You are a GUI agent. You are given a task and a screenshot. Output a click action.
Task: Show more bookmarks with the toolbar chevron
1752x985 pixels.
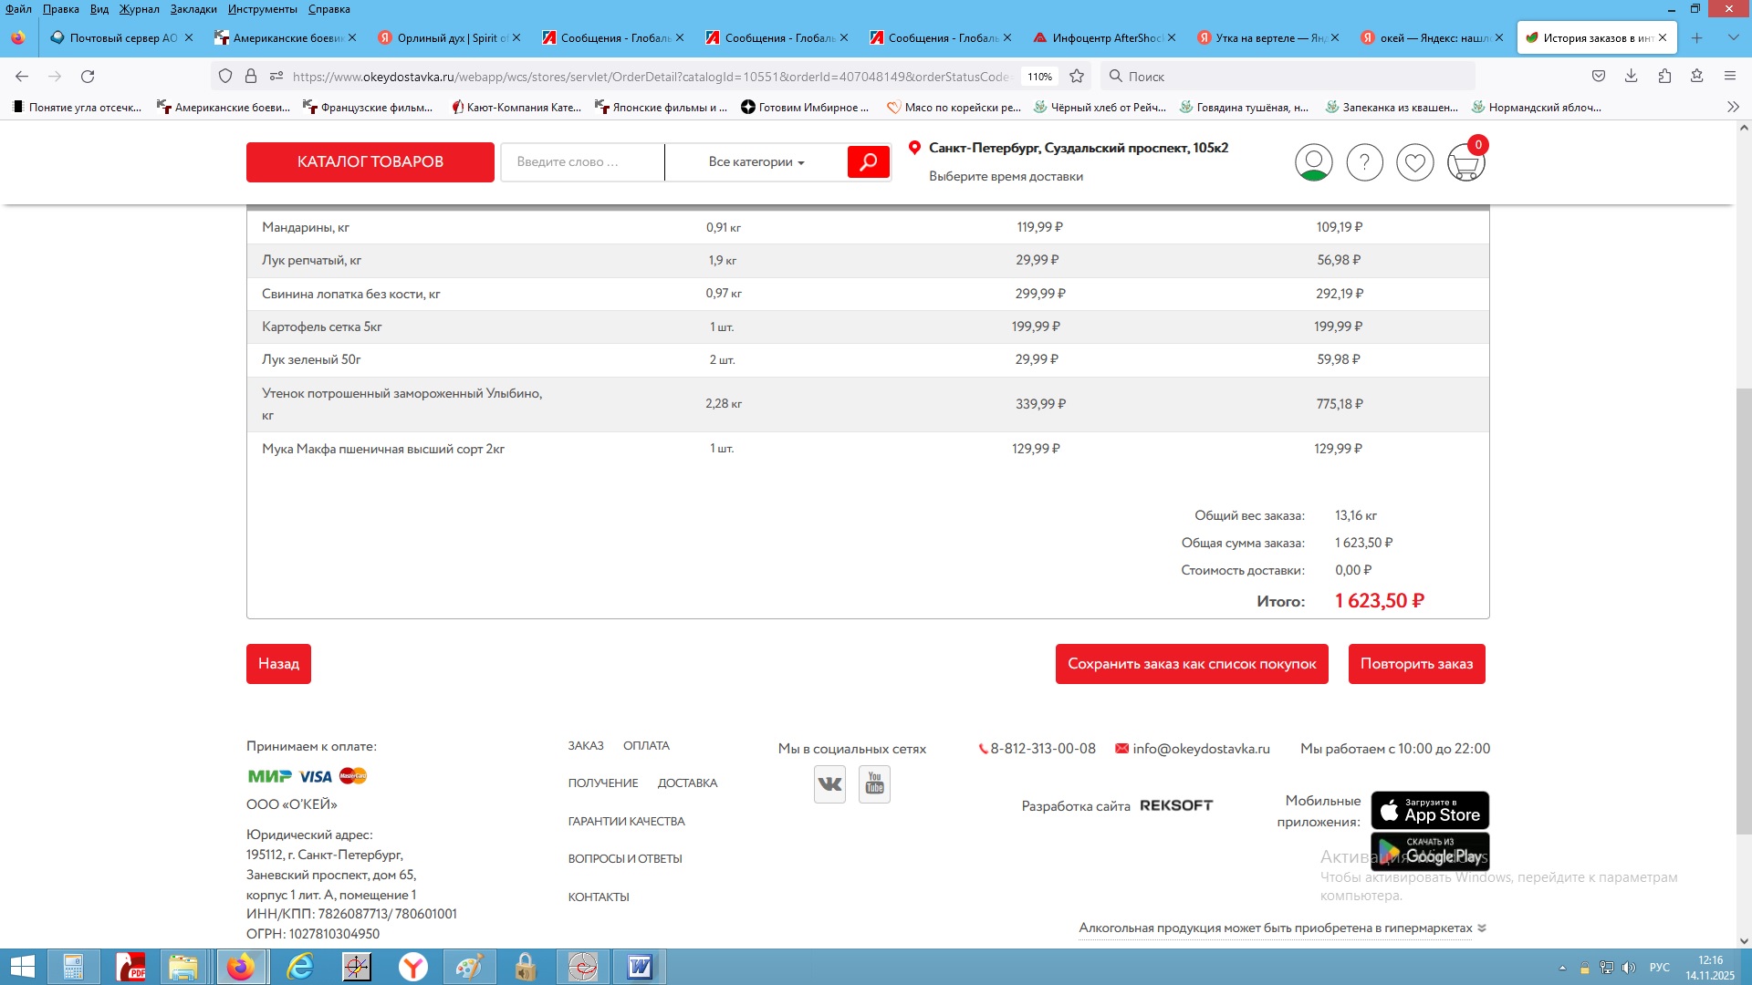coord(1733,108)
